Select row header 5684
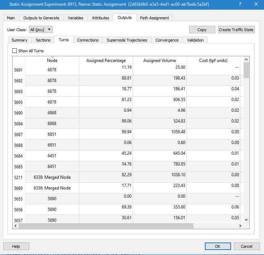This screenshot has height=255, width=264. 19,156
